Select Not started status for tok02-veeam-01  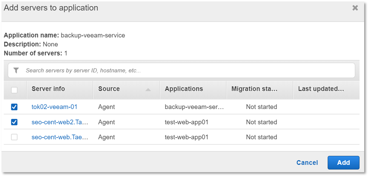pos(261,107)
